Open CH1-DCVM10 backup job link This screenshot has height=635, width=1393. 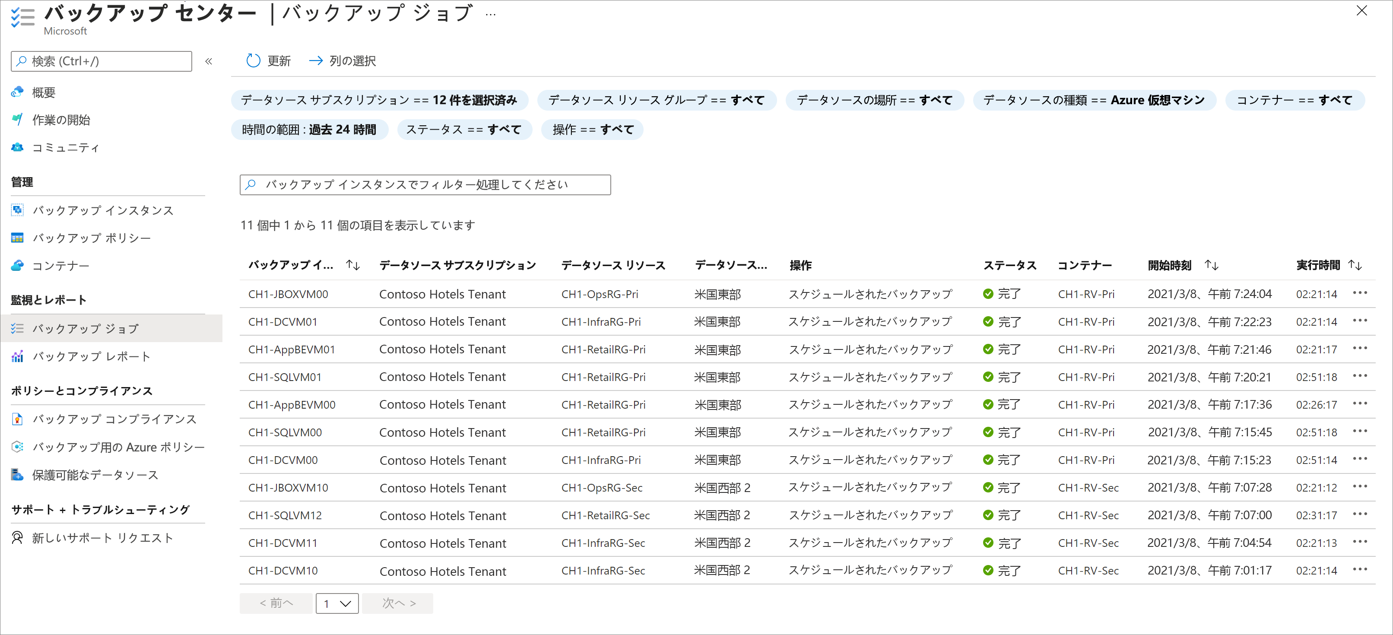pos(283,571)
